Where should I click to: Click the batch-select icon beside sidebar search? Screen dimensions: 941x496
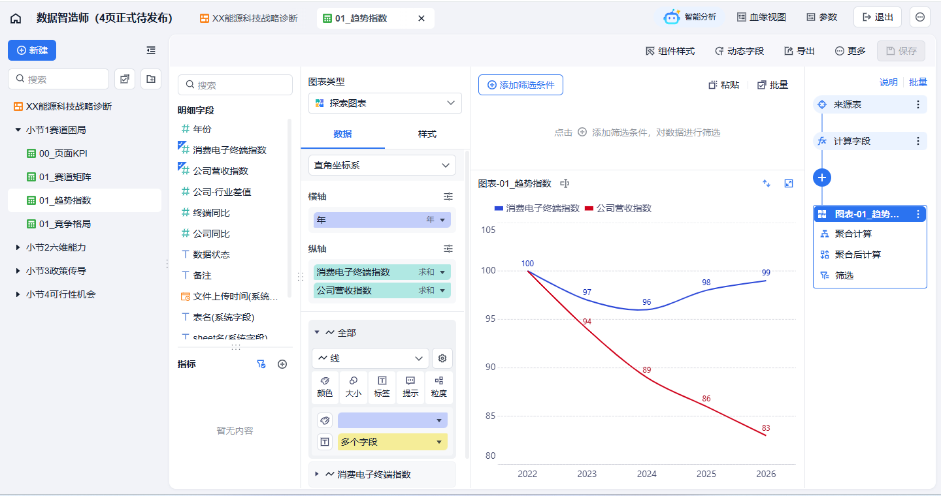(x=125, y=79)
